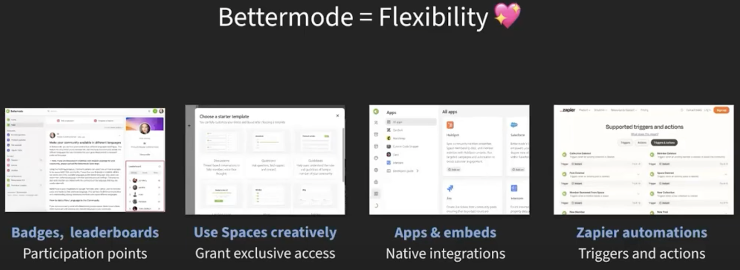Viewport: 740px width, 270px height.
Task: Click the 'Apps & embeds' heading
Action: click(445, 232)
